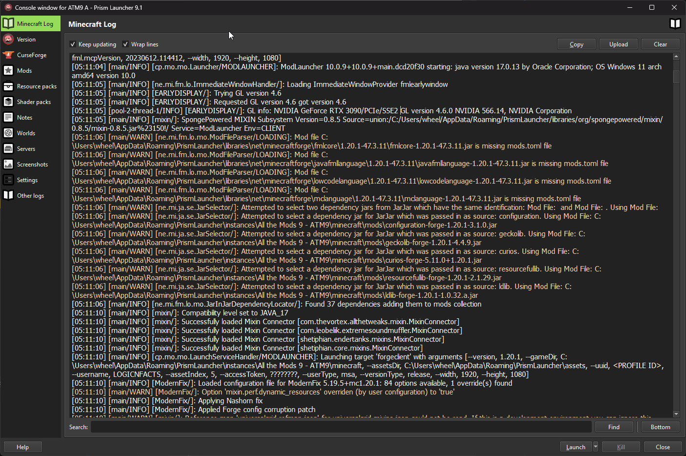Switch to the CurseForge page
This screenshot has height=456, width=686.
coord(32,55)
